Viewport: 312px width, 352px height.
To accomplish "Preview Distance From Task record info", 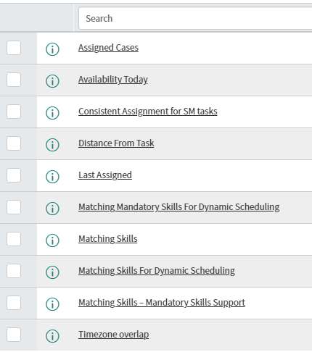I will (x=52, y=145).
